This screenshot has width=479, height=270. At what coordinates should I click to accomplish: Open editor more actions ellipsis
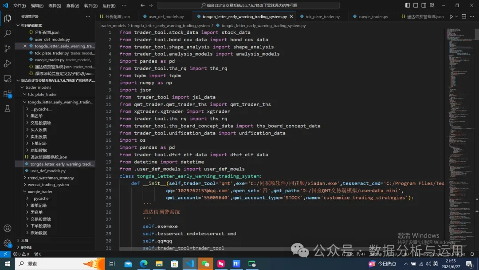tap(472, 16)
